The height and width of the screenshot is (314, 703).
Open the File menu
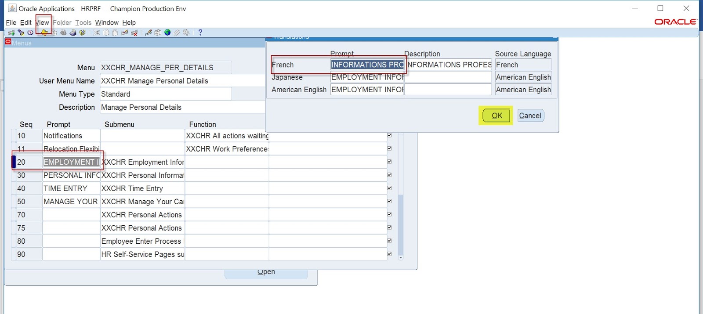11,22
